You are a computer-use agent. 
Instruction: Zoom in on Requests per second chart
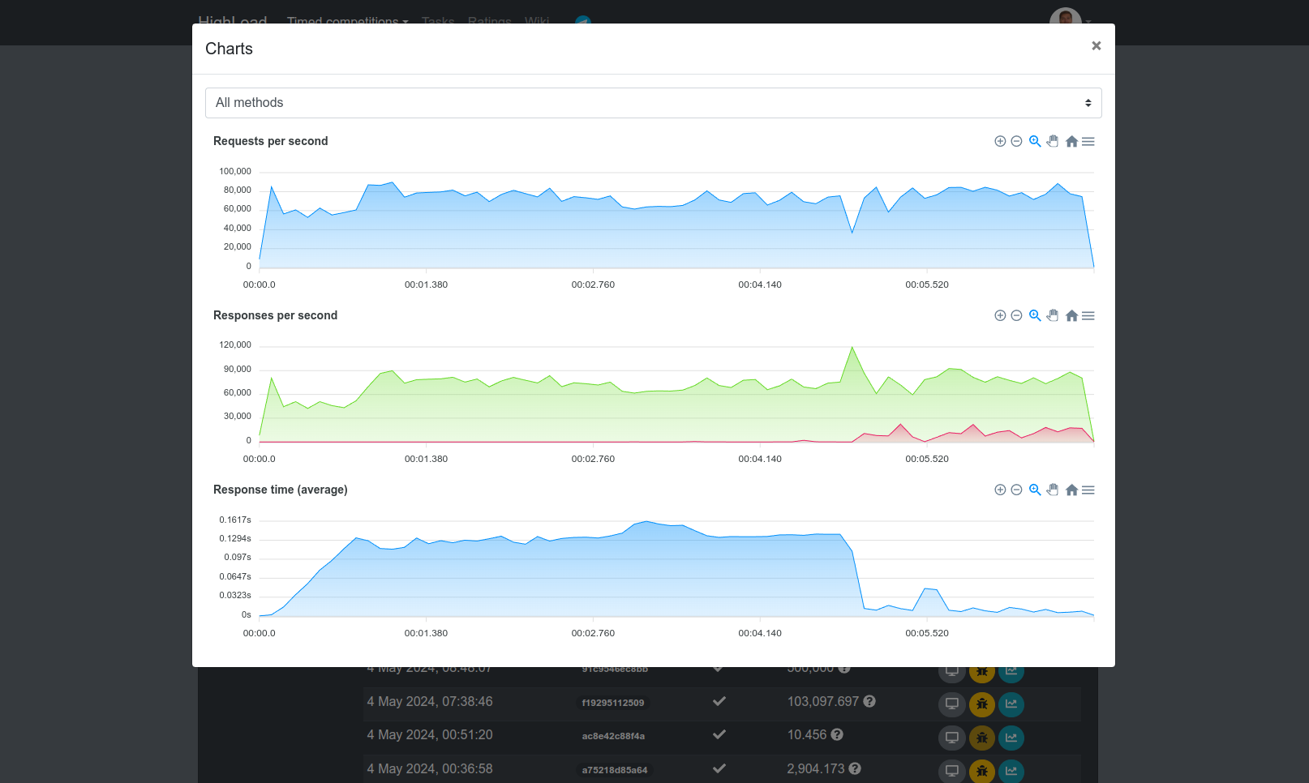(1000, 141)
